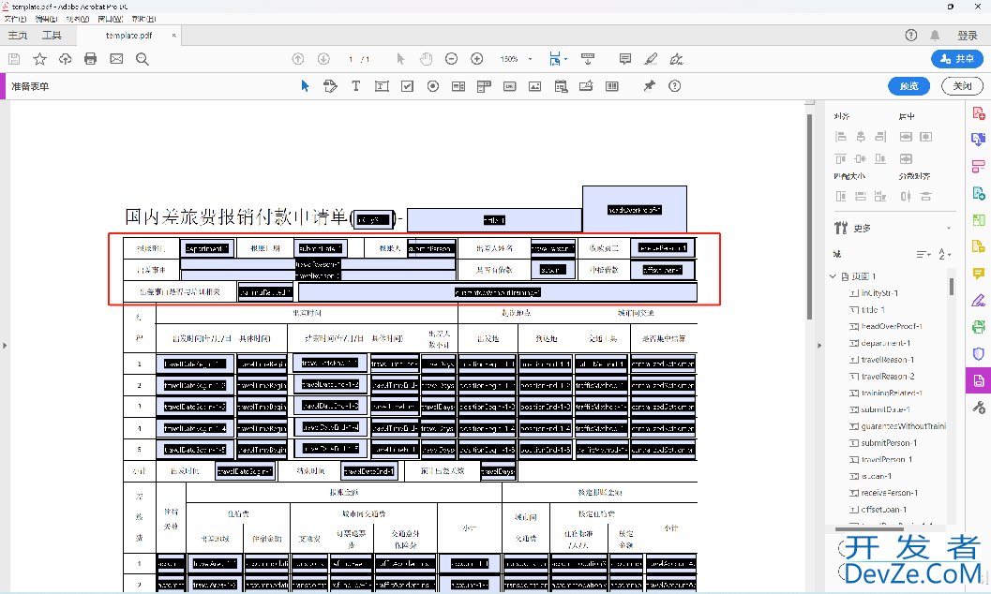The image size is (991, 594).
Task: Click the Preview (预览) button
Action: click(908, 86)
